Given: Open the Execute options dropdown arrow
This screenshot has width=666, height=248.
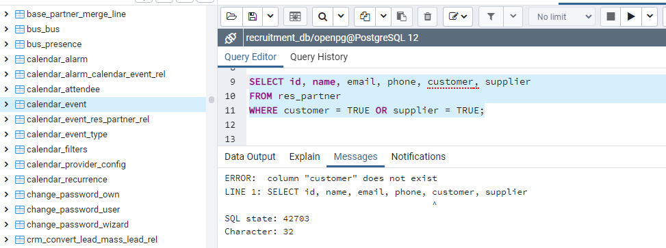Looking at the screenshot, I should click(650, 16).
